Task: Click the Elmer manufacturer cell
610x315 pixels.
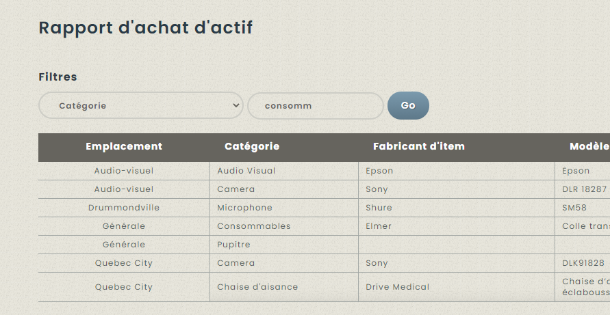Action: [x=379, y=226]
